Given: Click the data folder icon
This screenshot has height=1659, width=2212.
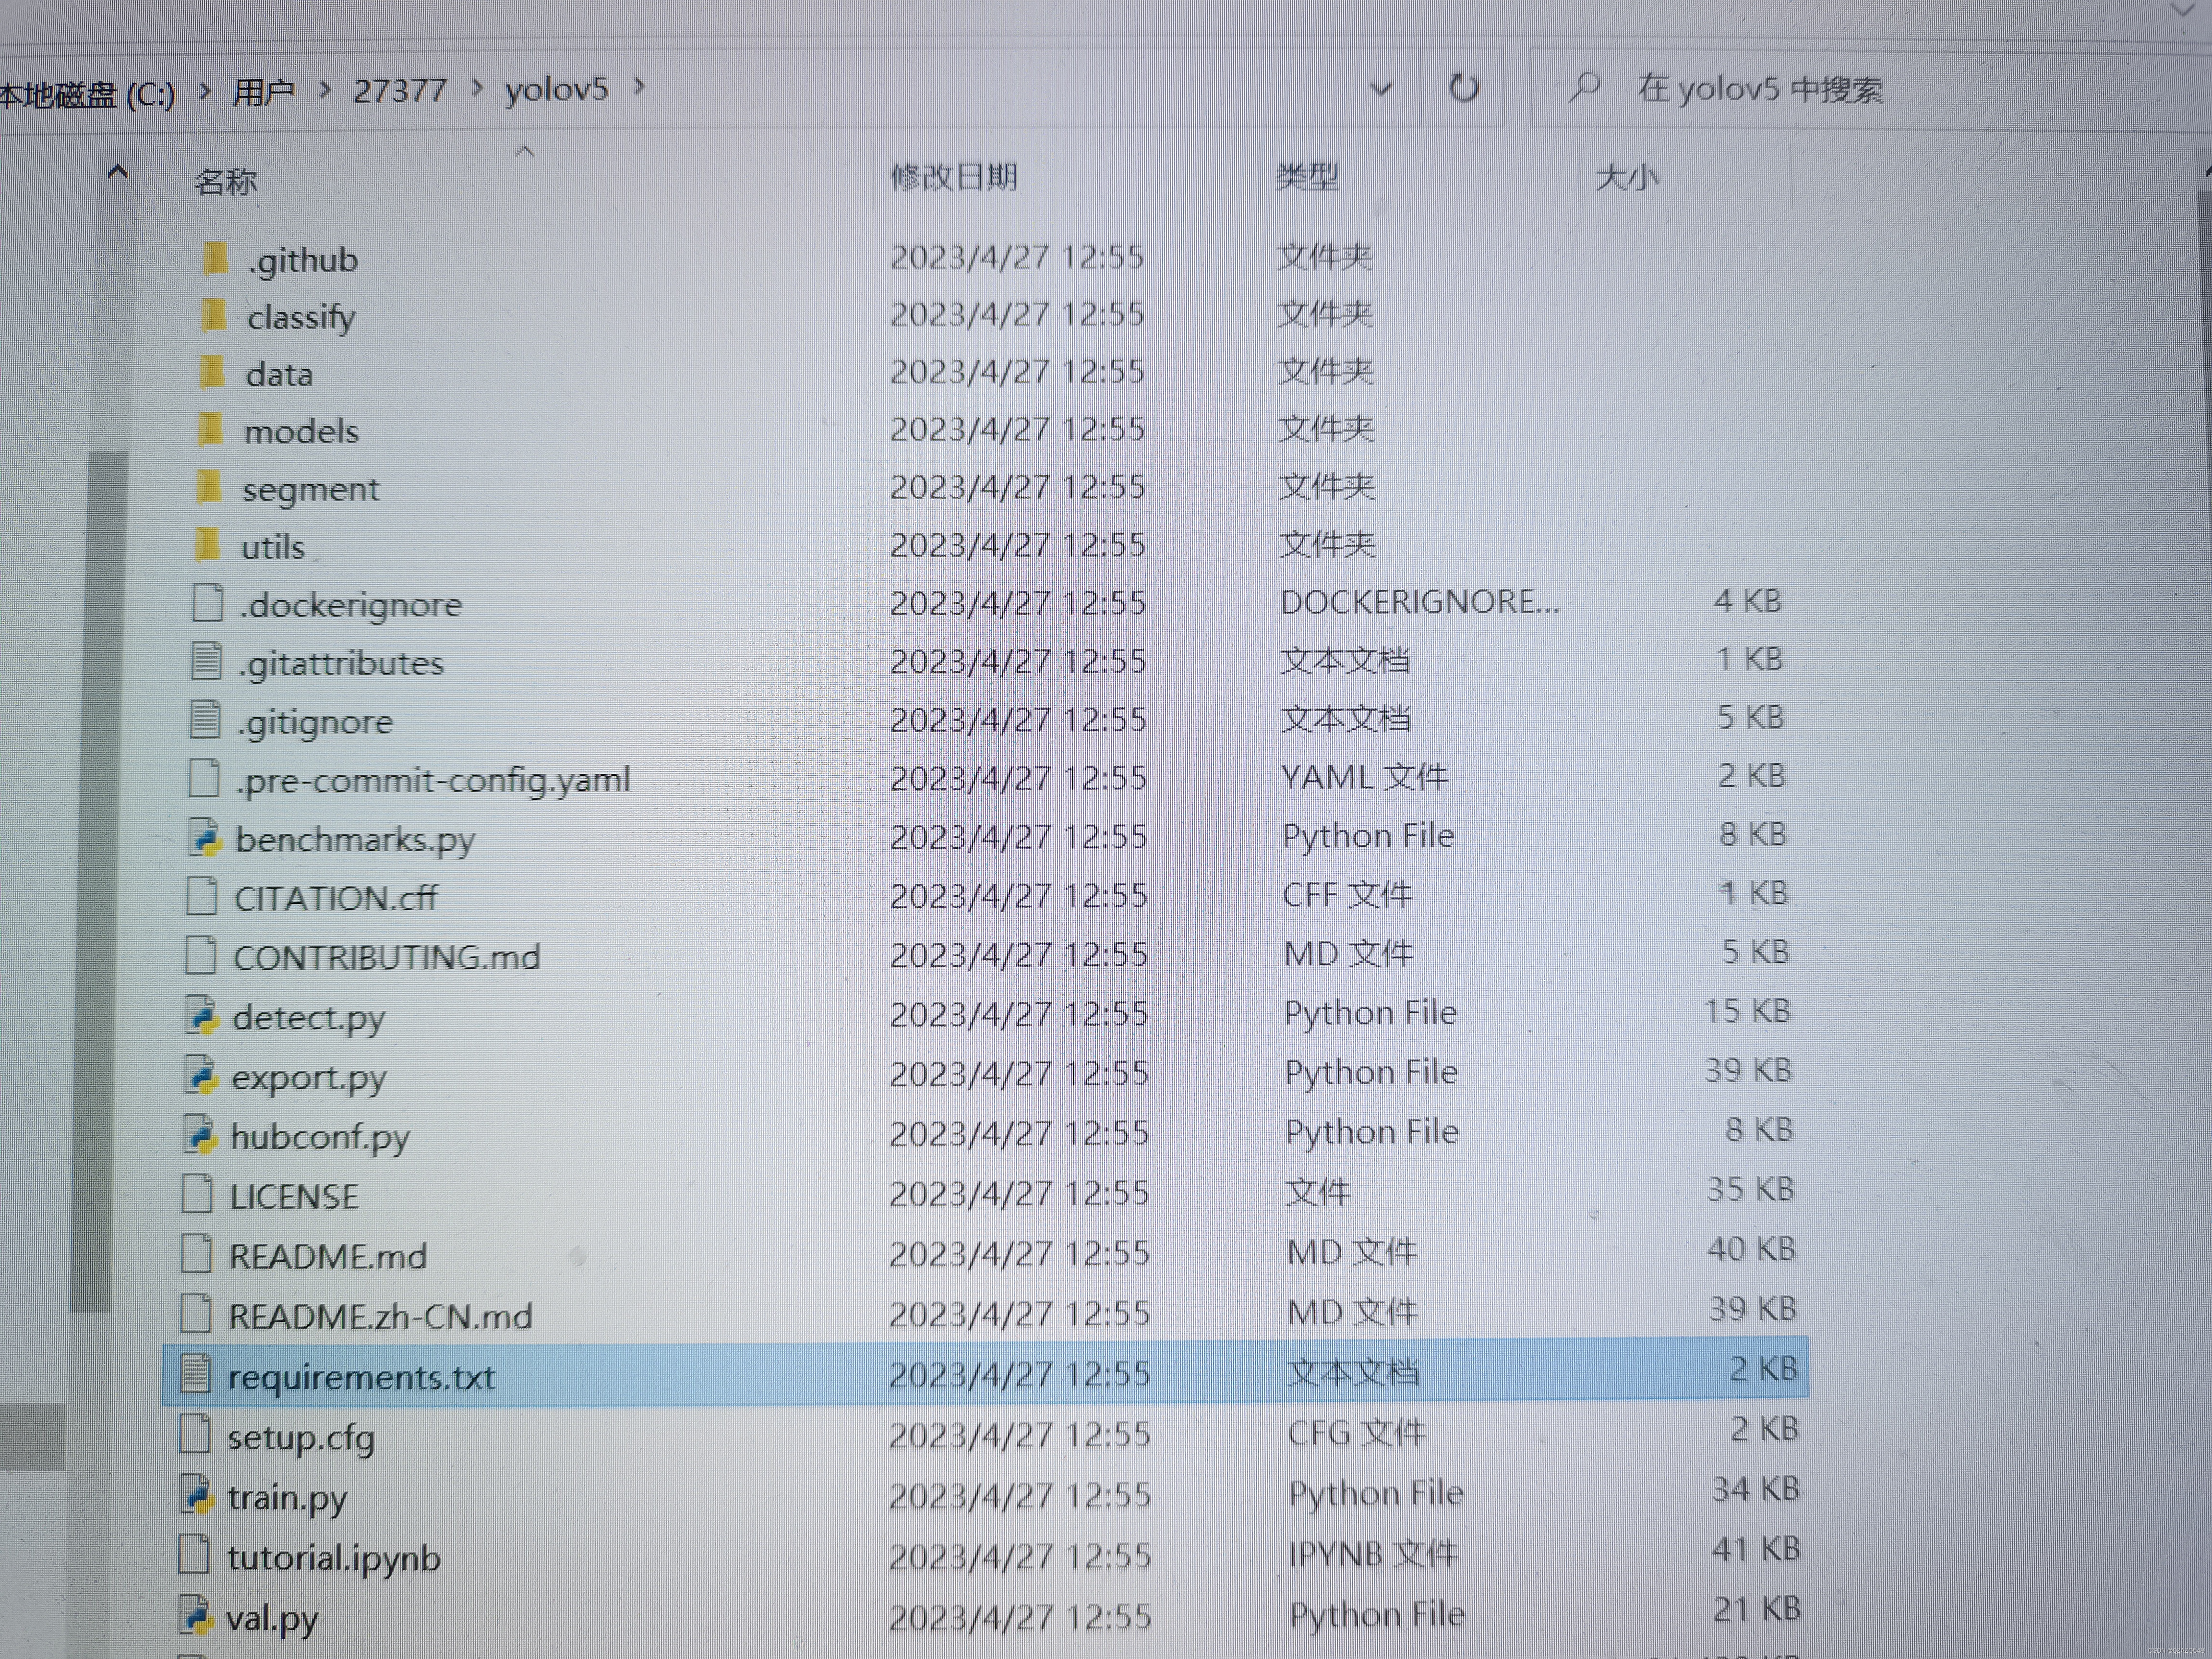Looking at the screenshot, I should [212, 373].
